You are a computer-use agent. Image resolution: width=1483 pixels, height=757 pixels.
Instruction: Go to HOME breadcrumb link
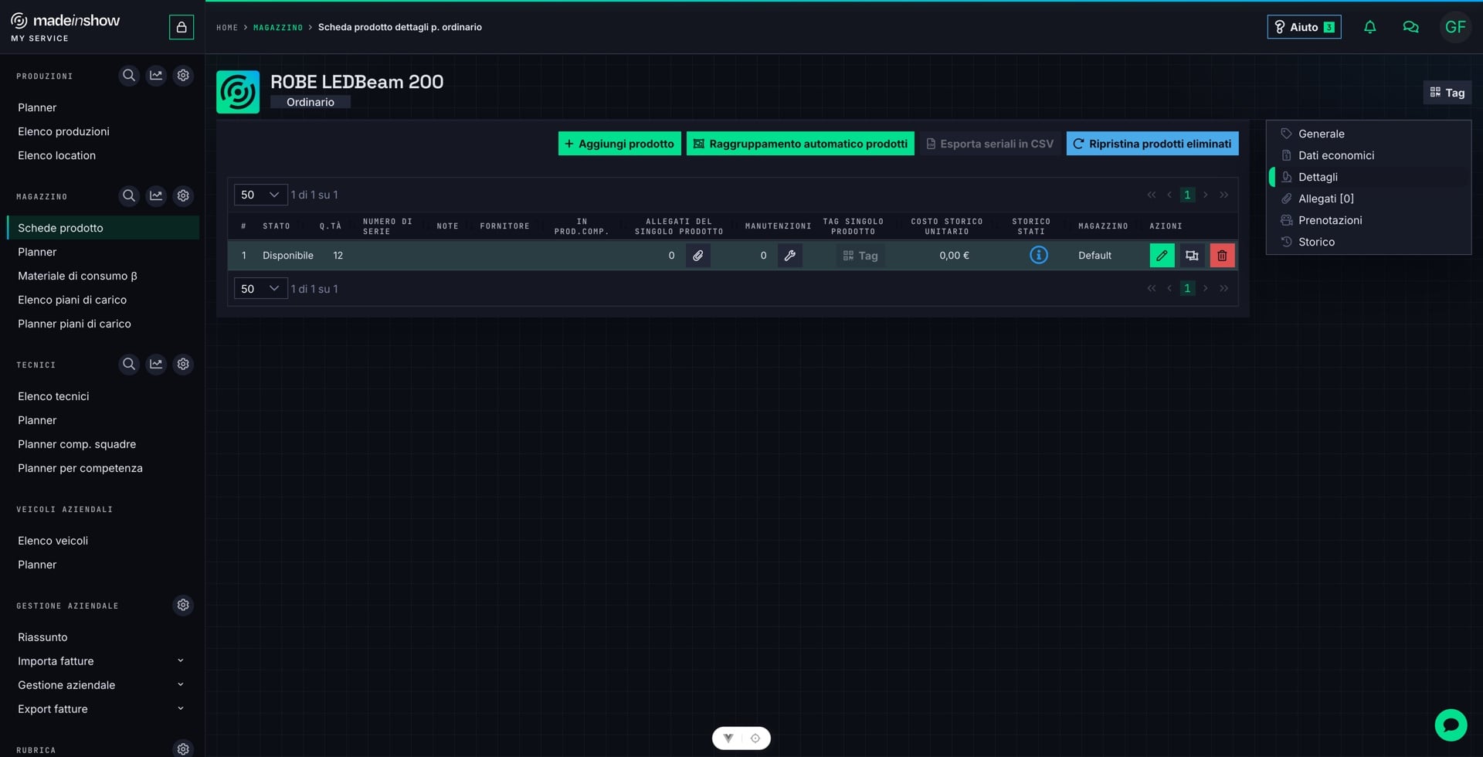pyautogui.click(x=227, y=27)
